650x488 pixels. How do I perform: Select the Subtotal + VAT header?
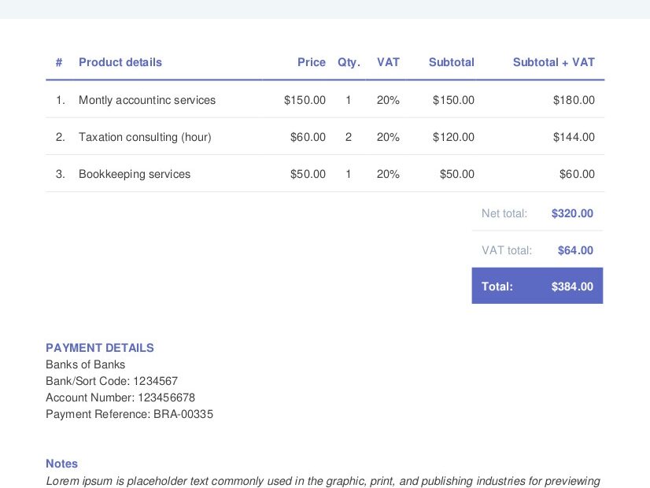(554, 62)
